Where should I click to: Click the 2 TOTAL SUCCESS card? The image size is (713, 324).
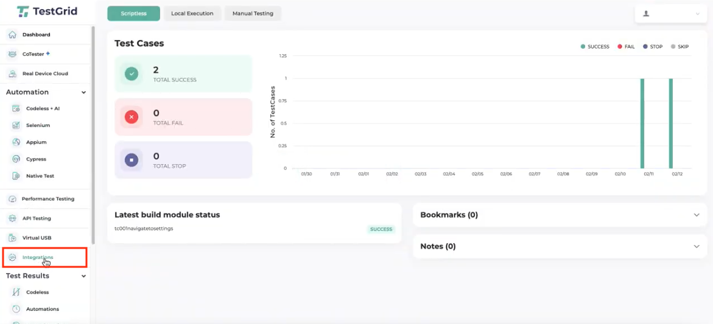(183, 74)
